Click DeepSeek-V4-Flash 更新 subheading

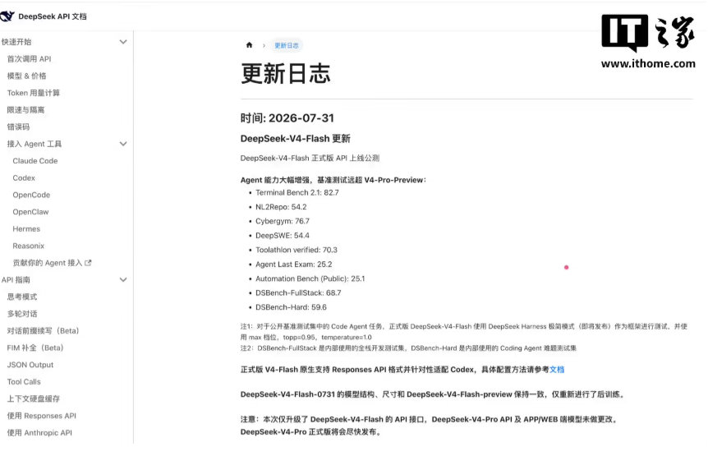pyautogui.click(x=296, y=139)
